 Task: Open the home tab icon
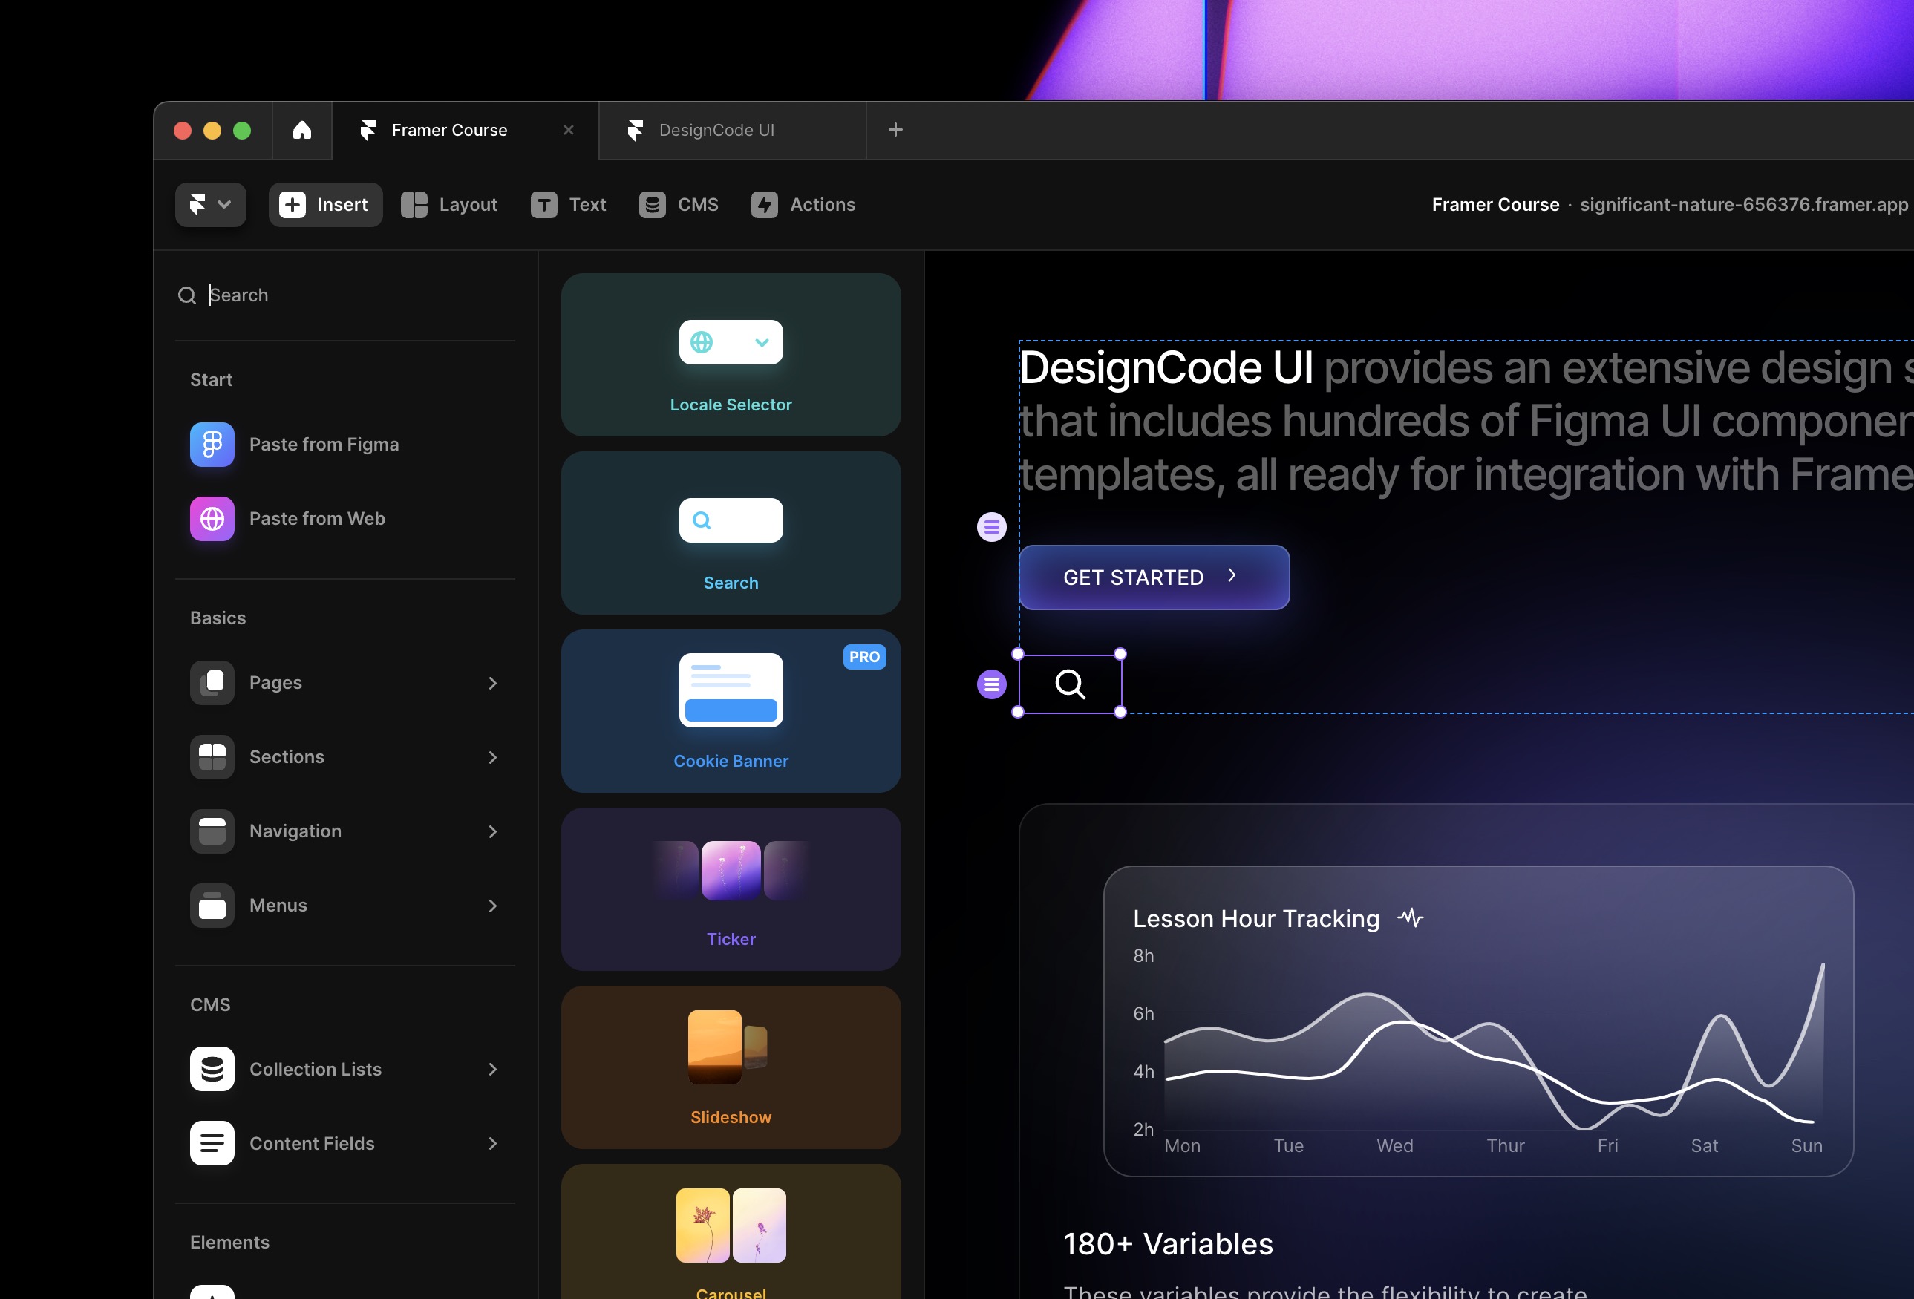click(x=302, y=130)
